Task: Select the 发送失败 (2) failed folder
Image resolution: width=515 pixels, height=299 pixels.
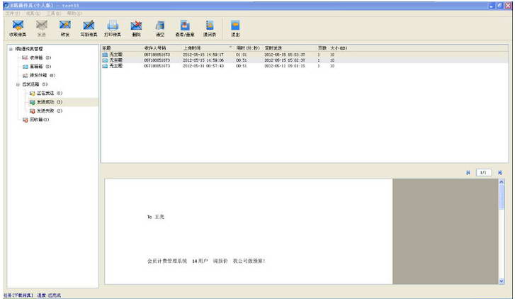Action: point(45,111)
